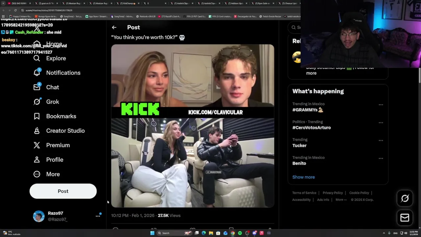Open Explore in the X sidebar
Screen dimensions: 421x237
coord(50,58)
